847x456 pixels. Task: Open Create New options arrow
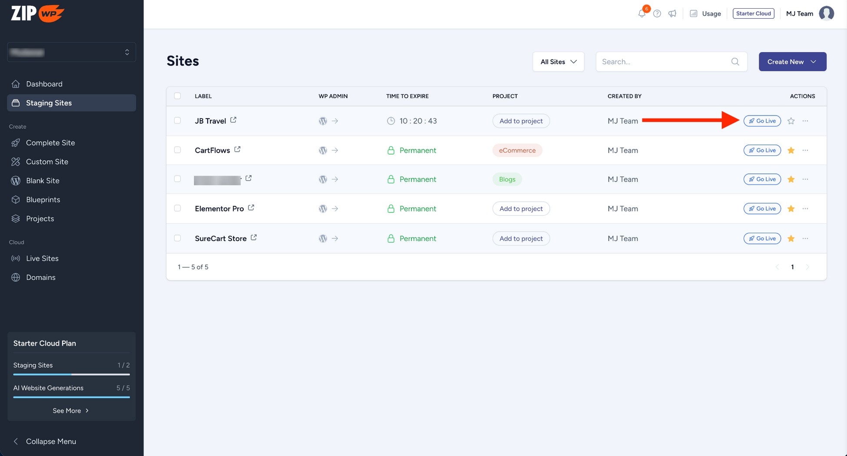[x=813, y=62]
